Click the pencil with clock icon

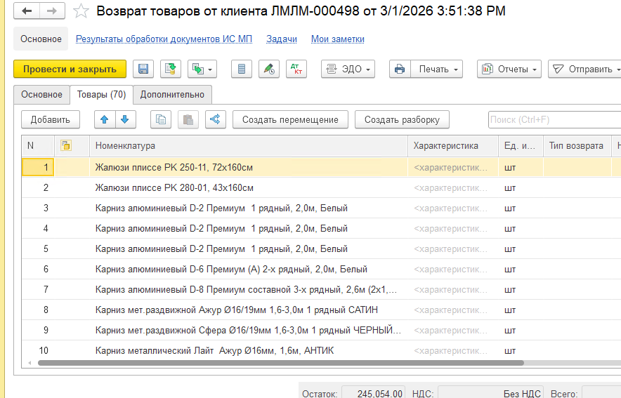click(x=269, y=69)
